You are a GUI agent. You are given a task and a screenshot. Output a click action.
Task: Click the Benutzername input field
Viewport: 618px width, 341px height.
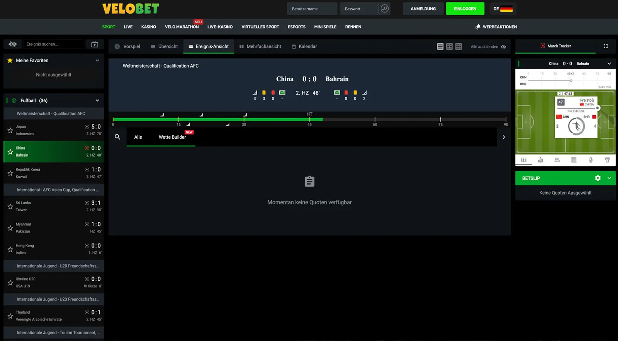[x=312, y=9]
